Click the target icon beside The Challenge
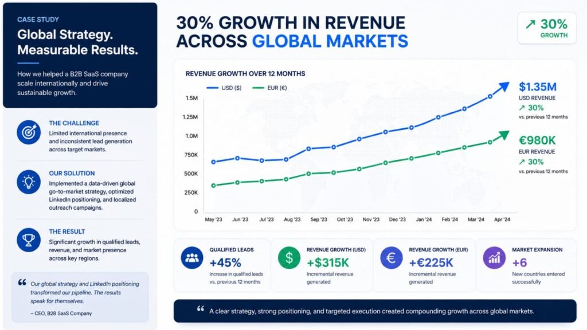Viewport: 587px width, 330px height. coord(29,132)
